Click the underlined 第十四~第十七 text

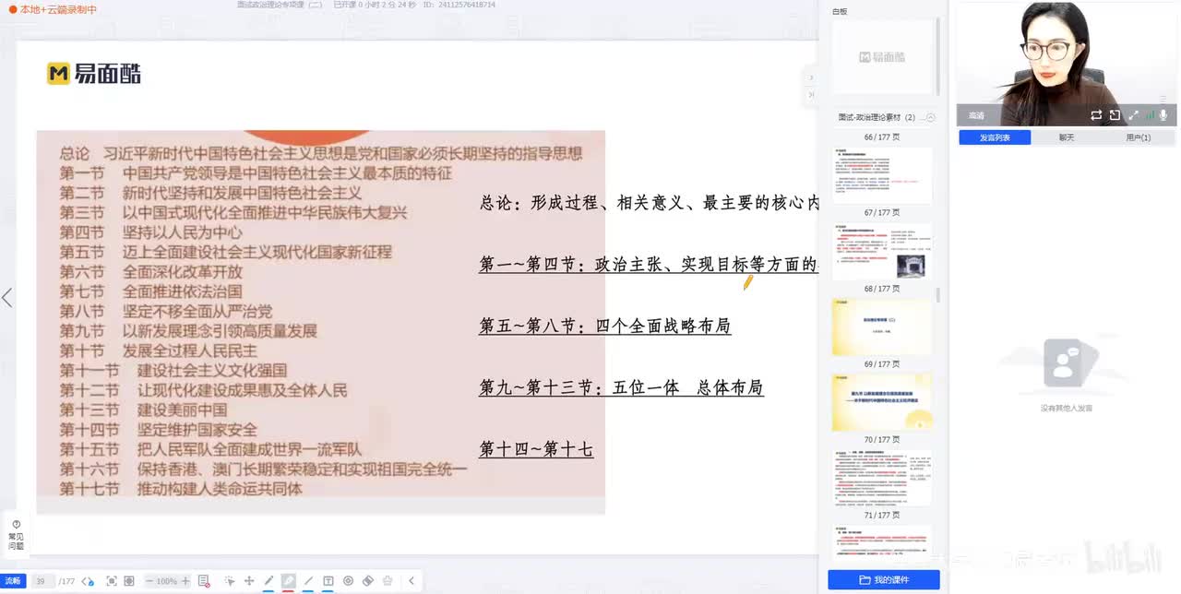536,449
